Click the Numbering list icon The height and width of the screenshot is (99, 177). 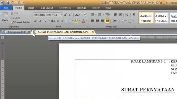pos(100,15)
